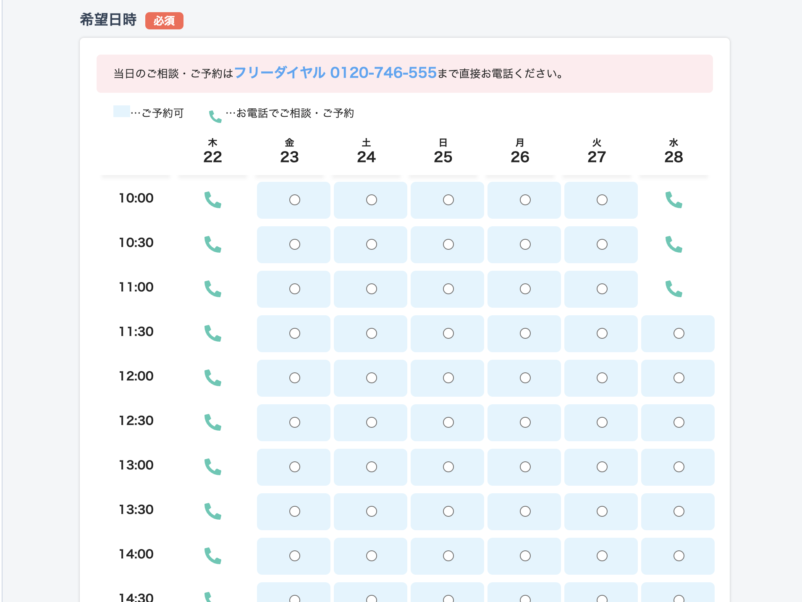Click the phone icon for Thursday 22 at 12:00

pyautogui.click(x=213, y=378)
